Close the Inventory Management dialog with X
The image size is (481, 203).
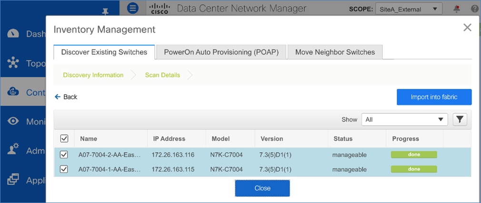coord(467,28)
